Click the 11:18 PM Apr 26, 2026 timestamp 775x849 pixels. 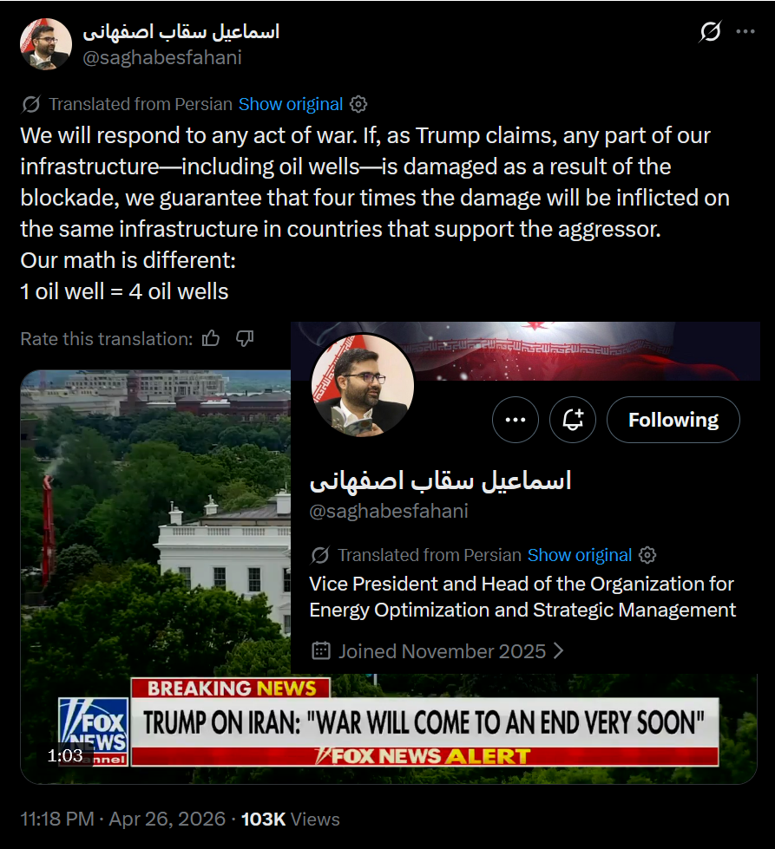point(123,819)
